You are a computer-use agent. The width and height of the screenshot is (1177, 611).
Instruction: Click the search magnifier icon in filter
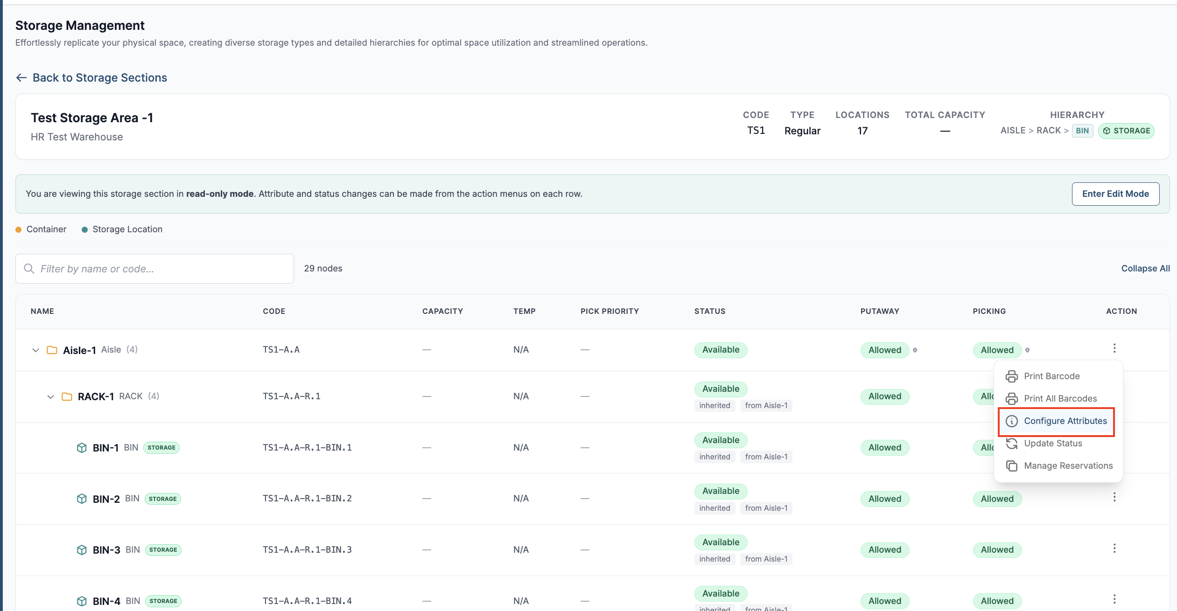[x=29, y=269]
